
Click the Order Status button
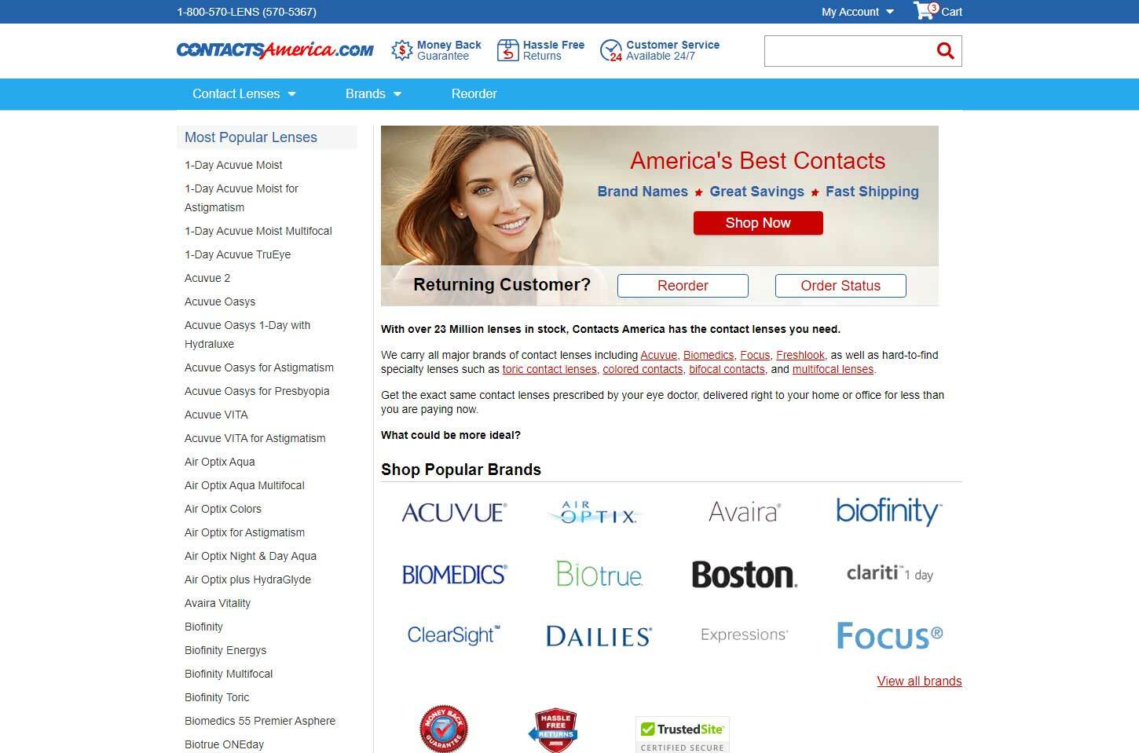[x=841, y=286]
